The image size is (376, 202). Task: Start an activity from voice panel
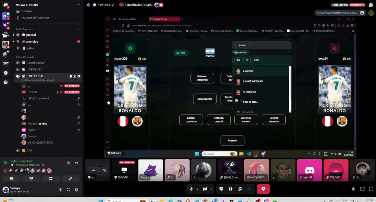click(x=51, y=178)
